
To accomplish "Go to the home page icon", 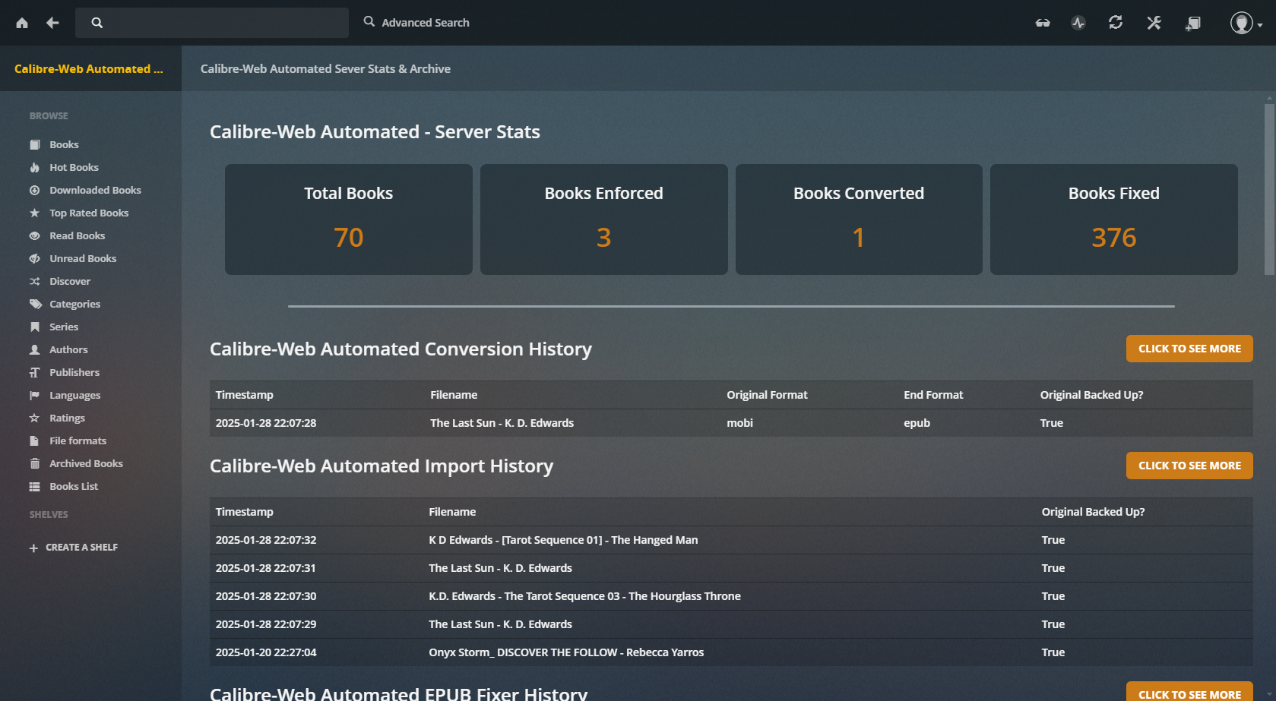I will [x=22, y=23].
